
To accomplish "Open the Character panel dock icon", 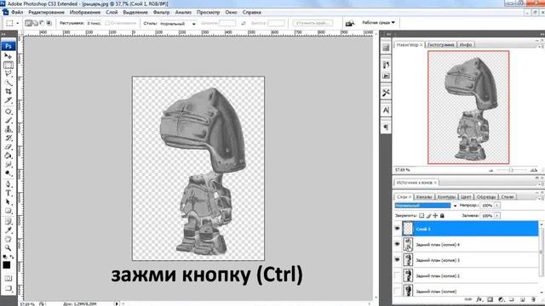I will tap(386, 110).
